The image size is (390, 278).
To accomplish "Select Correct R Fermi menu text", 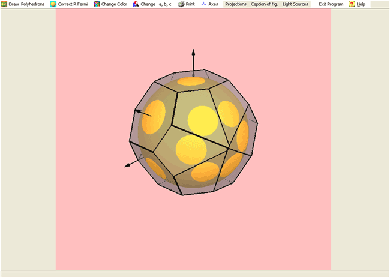I will pos(73,4).
